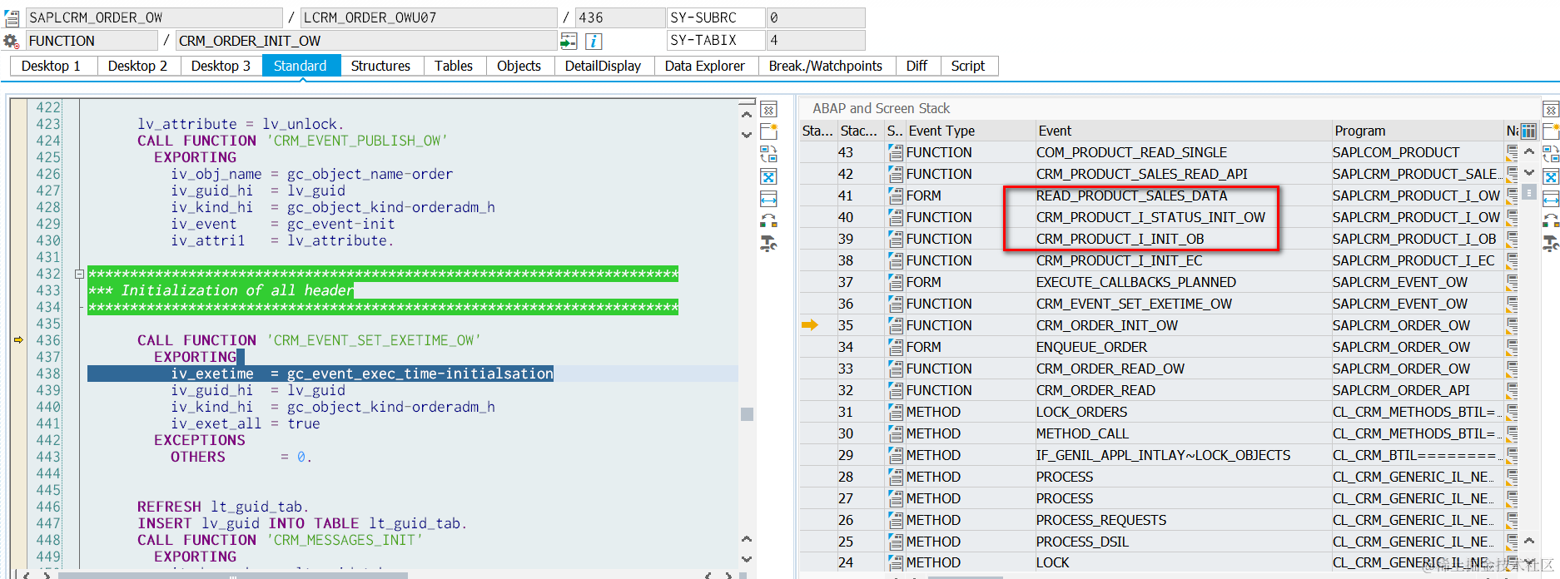Select the Standard tab
This screenshot has width=1560, height=579.
(x=301, y=66)
